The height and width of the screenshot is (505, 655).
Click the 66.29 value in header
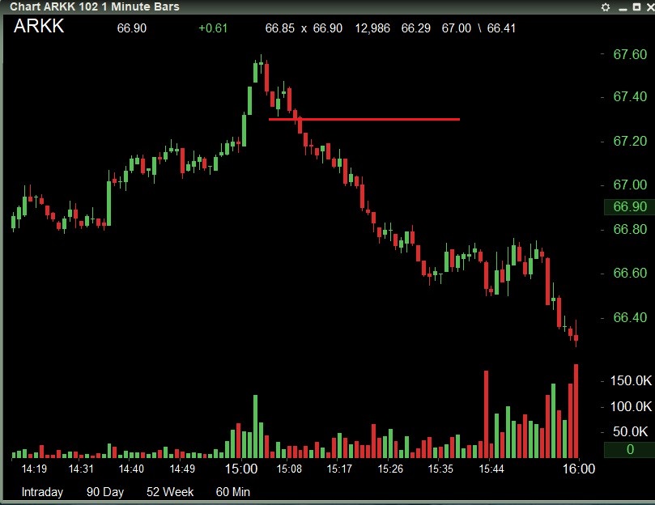pyautogui.click(x=415, y=28)
